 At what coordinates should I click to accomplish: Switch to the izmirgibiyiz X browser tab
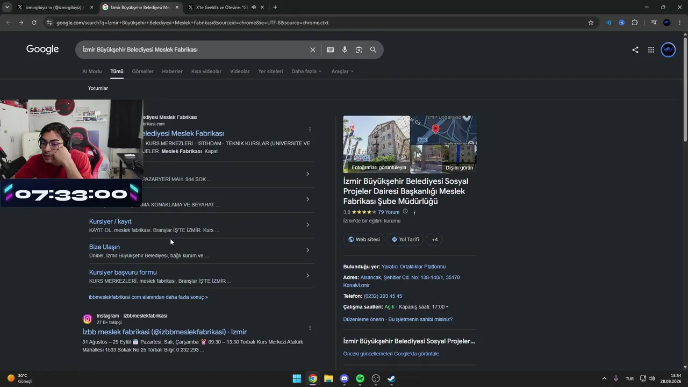pos(54,8)
